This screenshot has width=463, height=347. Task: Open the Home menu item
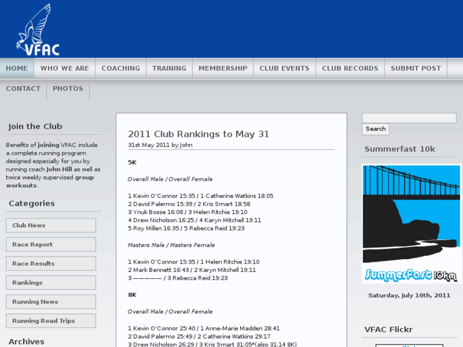click(x=17, y=68)
